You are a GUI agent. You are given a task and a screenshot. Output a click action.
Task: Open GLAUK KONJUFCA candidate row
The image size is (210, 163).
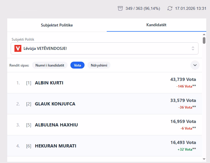click(x=55, y=104)
